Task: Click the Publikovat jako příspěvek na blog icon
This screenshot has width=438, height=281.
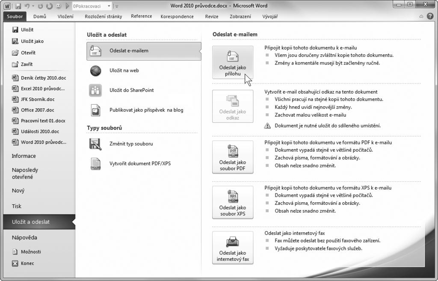Action: [x=95, y=110]
